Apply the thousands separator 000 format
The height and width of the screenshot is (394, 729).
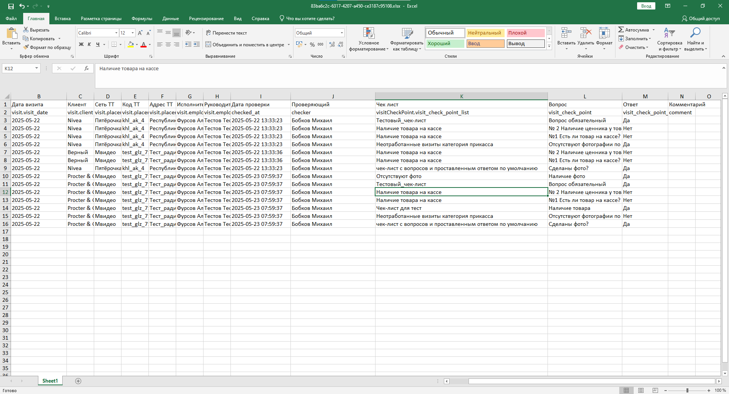[x=320, y=44]
